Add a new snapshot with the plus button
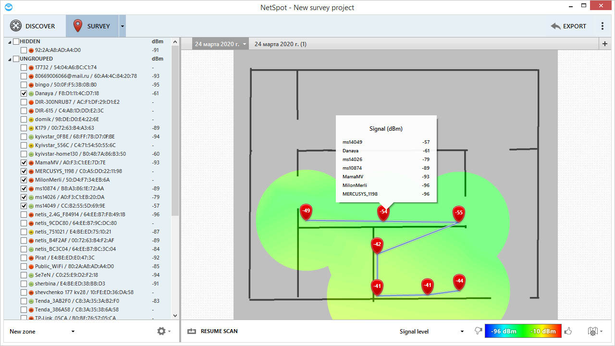The image size is (615, 346). pos(605,44)
